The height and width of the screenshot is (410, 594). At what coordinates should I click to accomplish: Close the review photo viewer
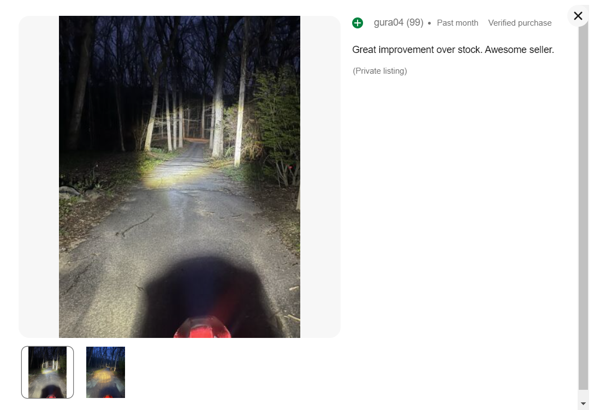pos(578,15)
